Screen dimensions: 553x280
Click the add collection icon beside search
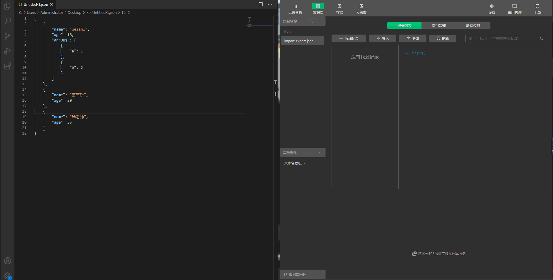tap(320, 21)
